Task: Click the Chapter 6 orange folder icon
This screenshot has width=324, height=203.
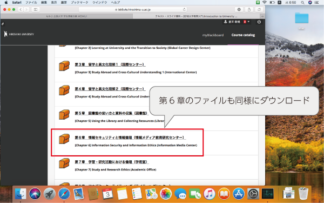Action: pyautogui.click(x=64, y=139)
